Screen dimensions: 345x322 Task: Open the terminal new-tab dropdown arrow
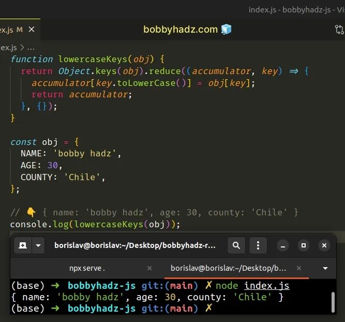point(38,245)
